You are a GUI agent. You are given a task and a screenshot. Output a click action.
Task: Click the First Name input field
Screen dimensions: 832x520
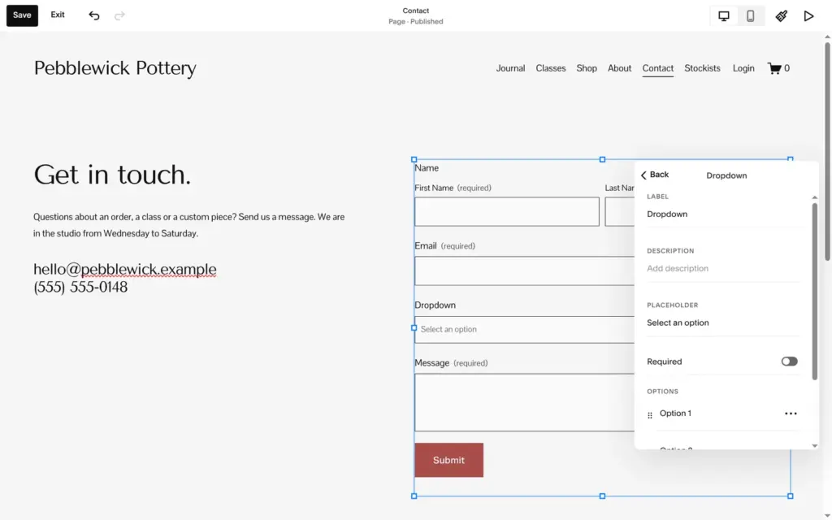pyautogui.click(x=507, y=212)
